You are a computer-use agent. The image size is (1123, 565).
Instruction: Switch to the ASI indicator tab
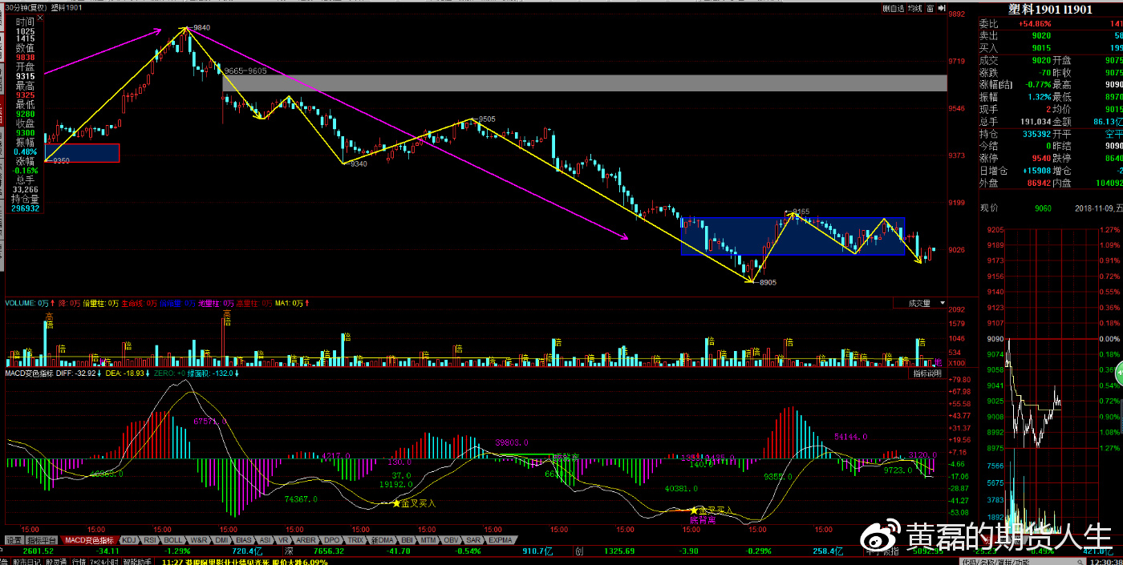point(266,540)
